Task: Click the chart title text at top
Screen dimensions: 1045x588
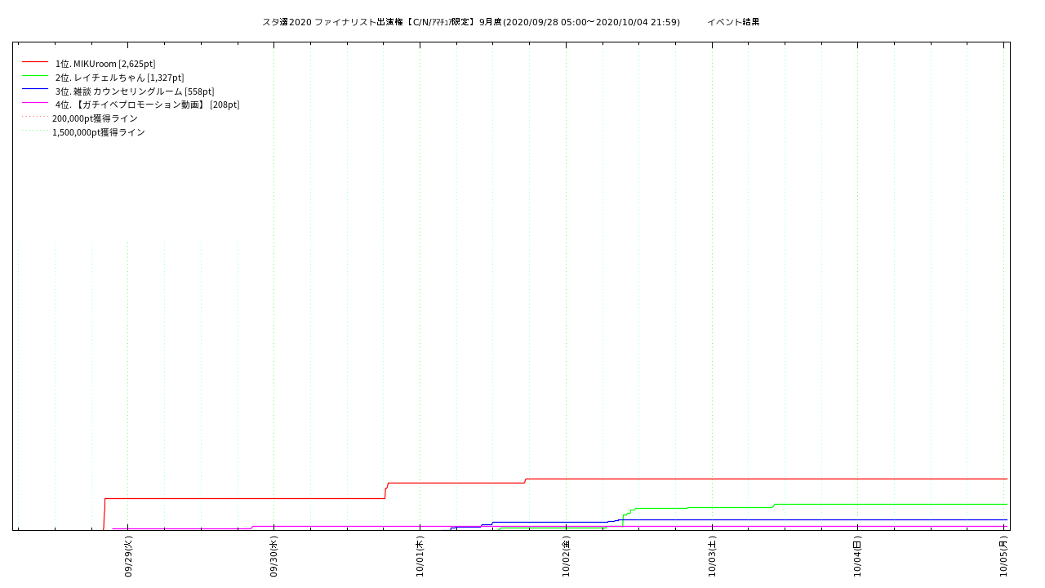Action: [x=511, y=22]
